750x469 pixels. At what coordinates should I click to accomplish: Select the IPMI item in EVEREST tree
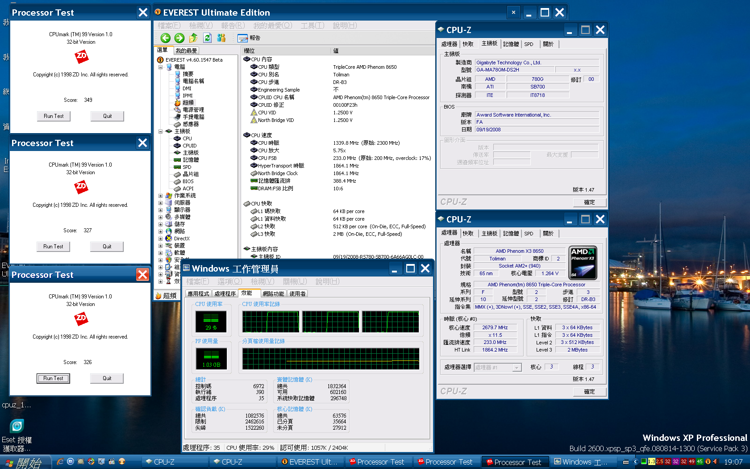(x=183, y=96)
